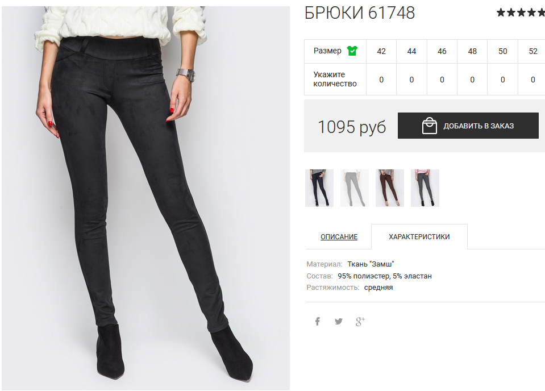Open the main black pants product photo
Image resolution: width=545 pixels, height=391 pixels.
(145, 198)
